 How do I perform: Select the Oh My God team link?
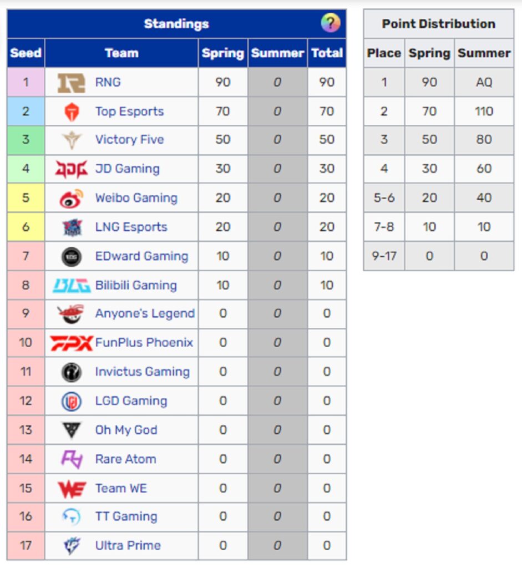(126, 430)
